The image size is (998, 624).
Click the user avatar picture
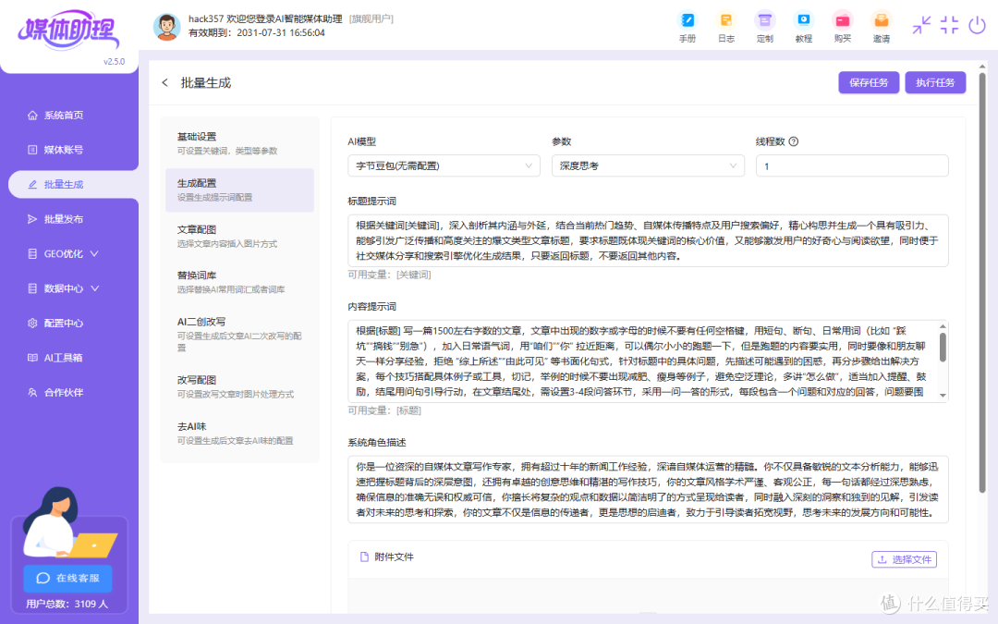[166, 27]
